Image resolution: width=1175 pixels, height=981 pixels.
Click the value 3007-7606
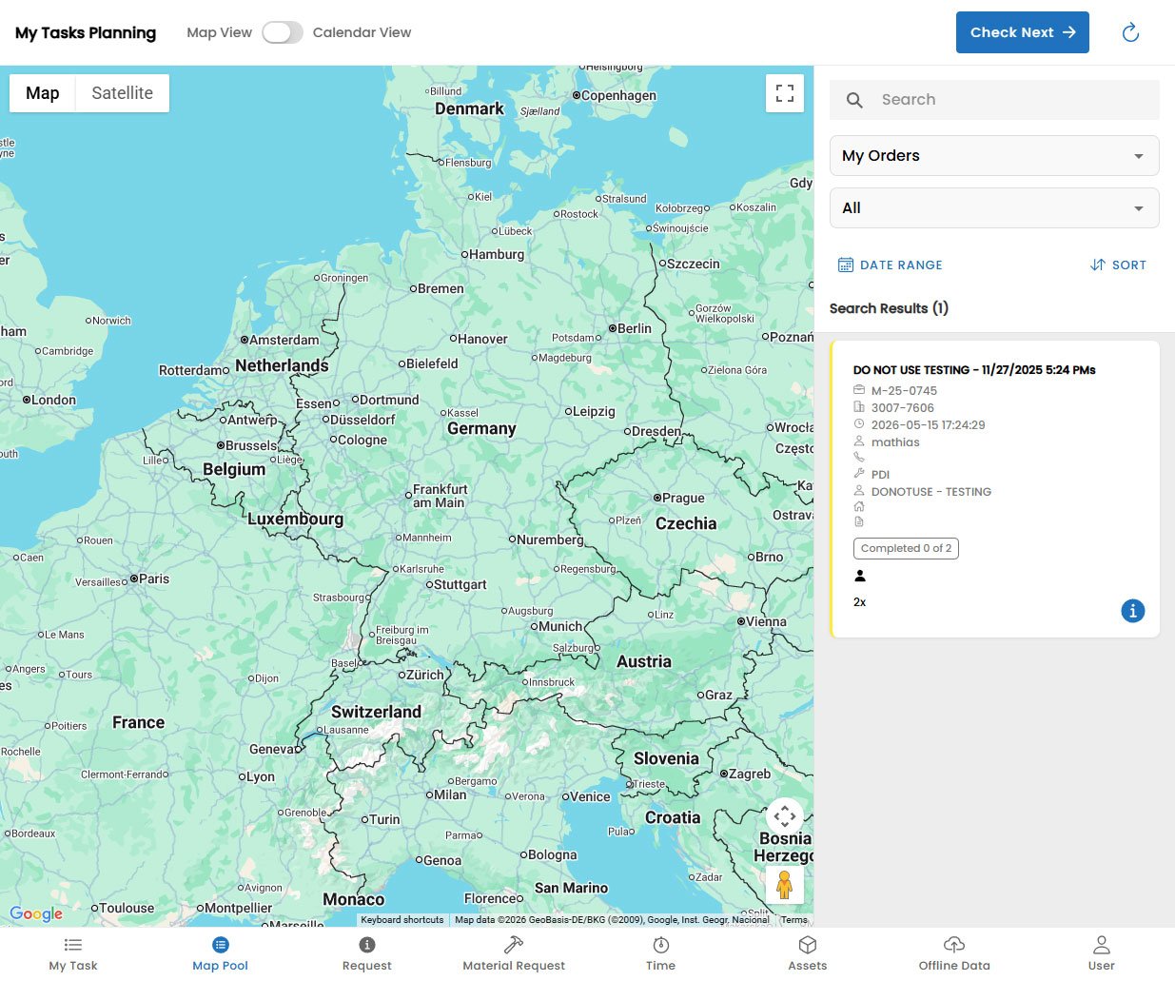903,408
